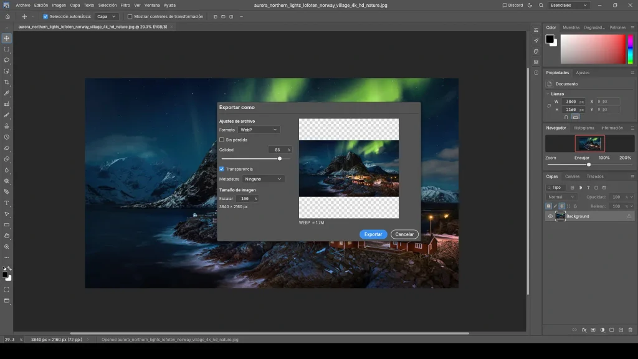
Task: Open the Filtro menu
Action: pos(125,5)
